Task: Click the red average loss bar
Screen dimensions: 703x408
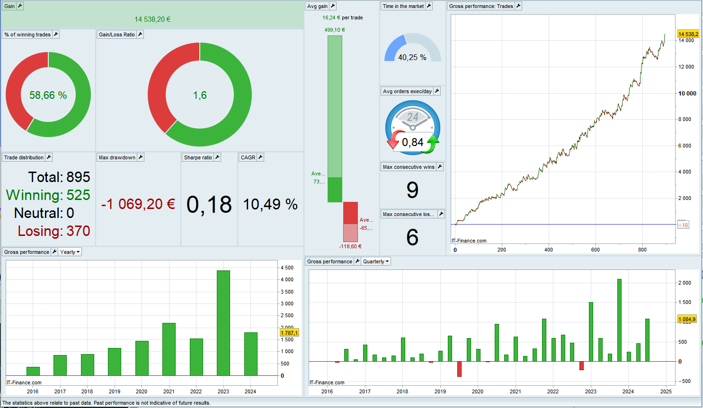Action: (350, 222)
